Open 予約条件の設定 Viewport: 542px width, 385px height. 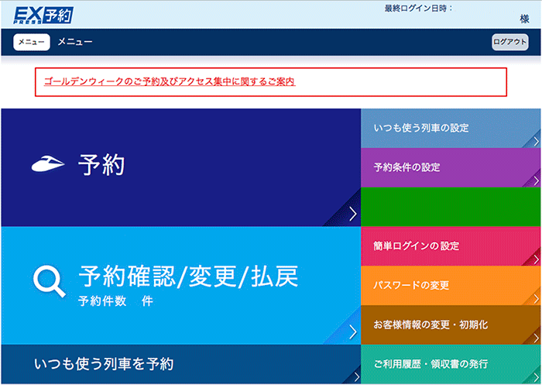[451, 168]
